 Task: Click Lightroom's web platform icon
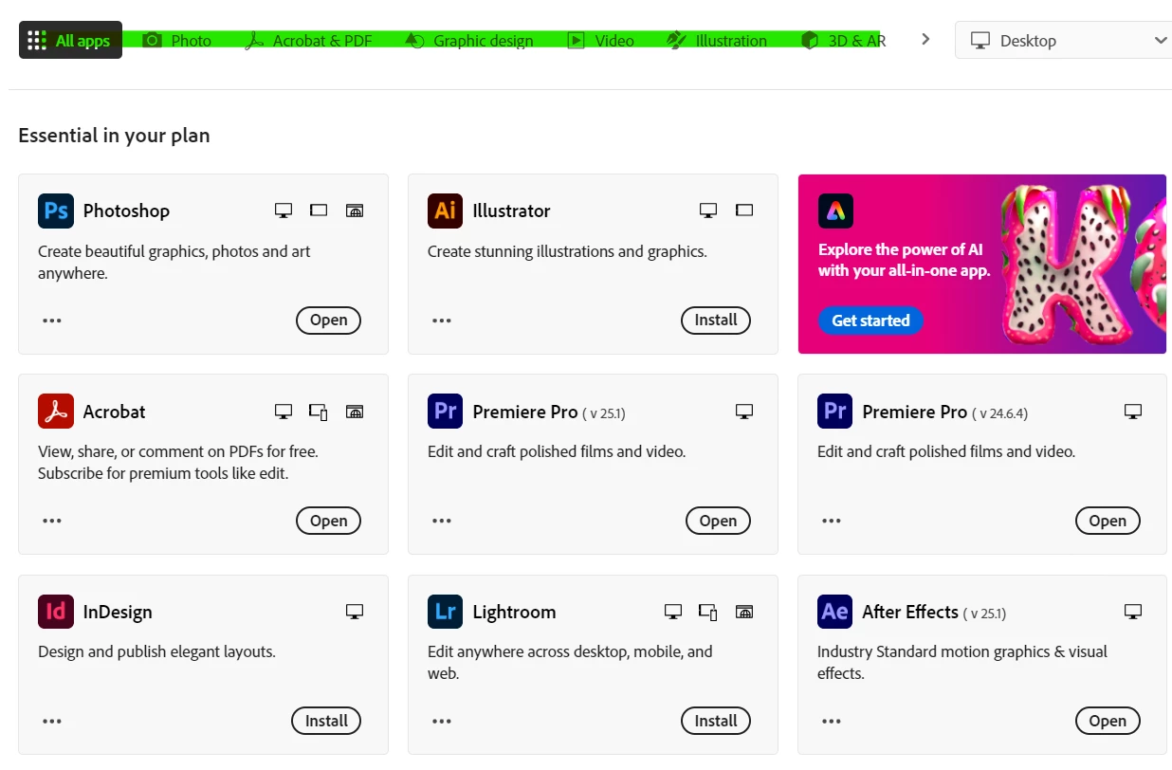(x=744, y=612)
